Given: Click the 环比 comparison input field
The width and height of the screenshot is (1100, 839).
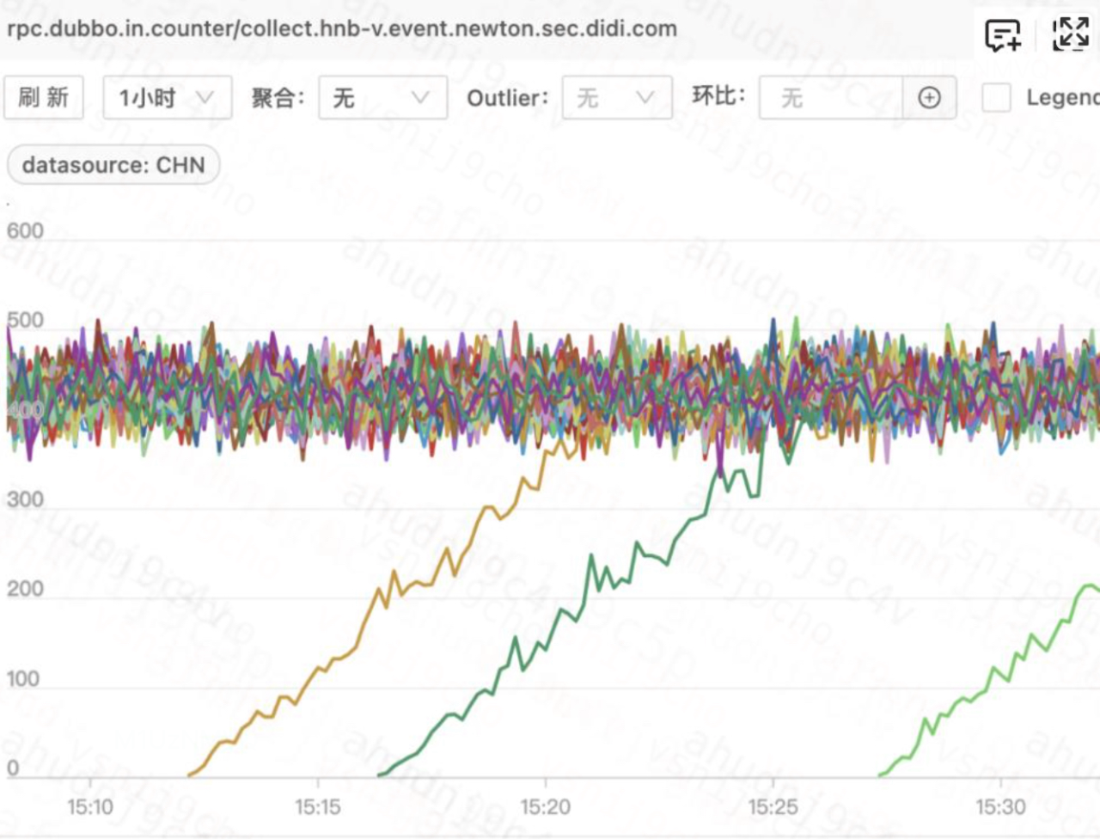Looking at the screenshot, I should coord(831,98).
